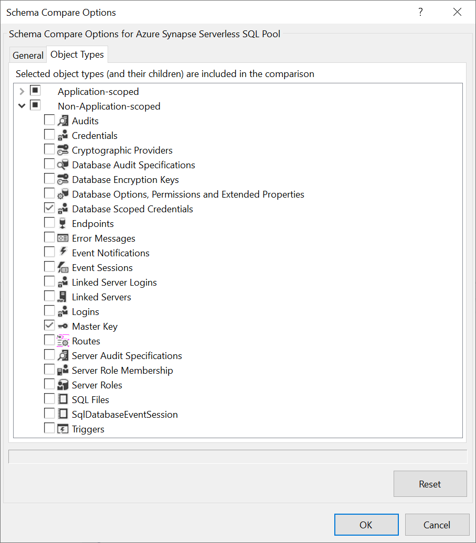This screenshot has width=476, height=543.
Task: Open the dialog help question mark
Action: (x=420, y=12)
